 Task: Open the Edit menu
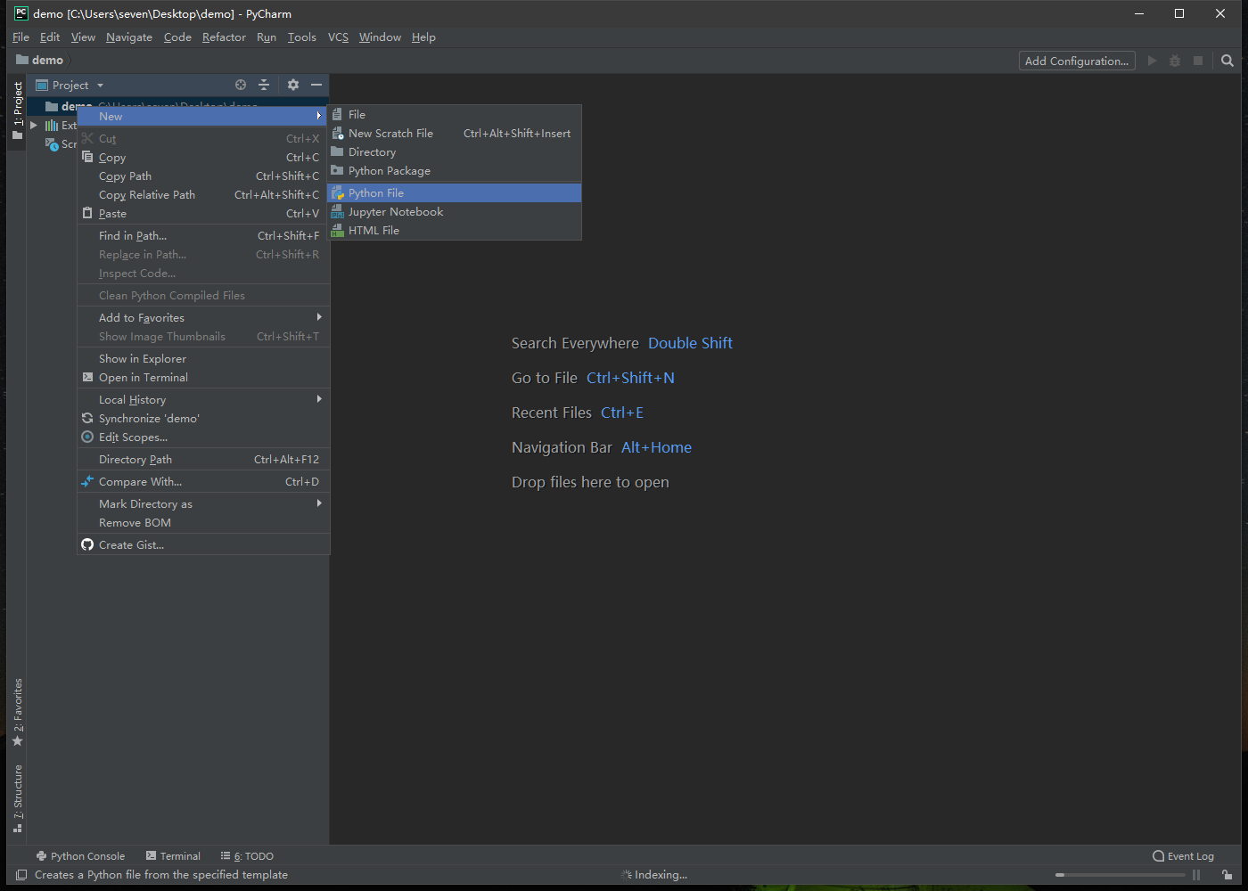point(50,37)
